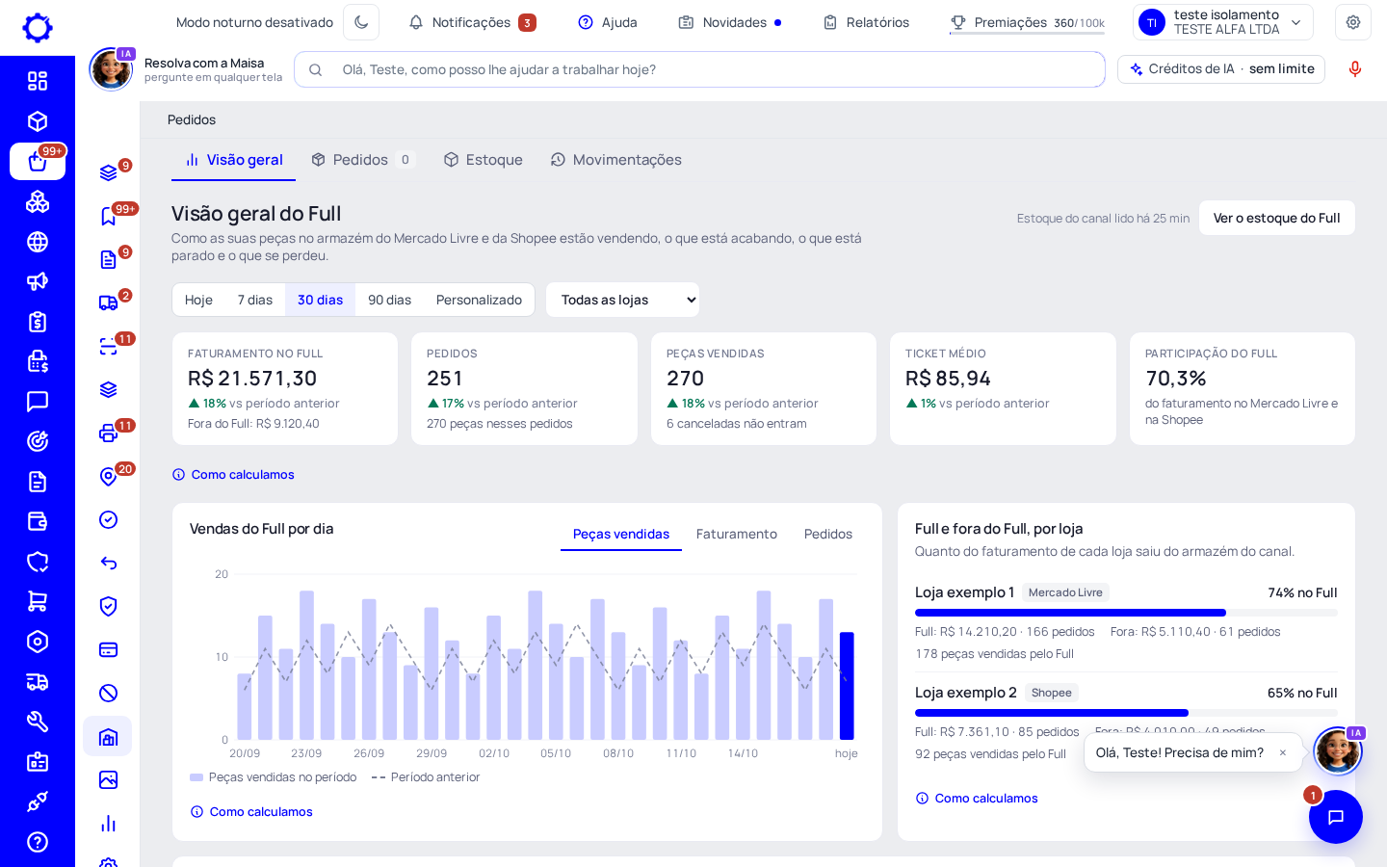Select the 90 dias period filter
Screen dimensions: 1387x867
[x=389, y=300]
